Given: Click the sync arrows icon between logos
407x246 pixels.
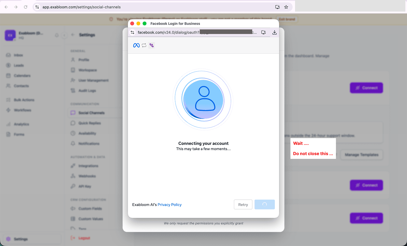Looking at the screenshot, I should (144, 45).
